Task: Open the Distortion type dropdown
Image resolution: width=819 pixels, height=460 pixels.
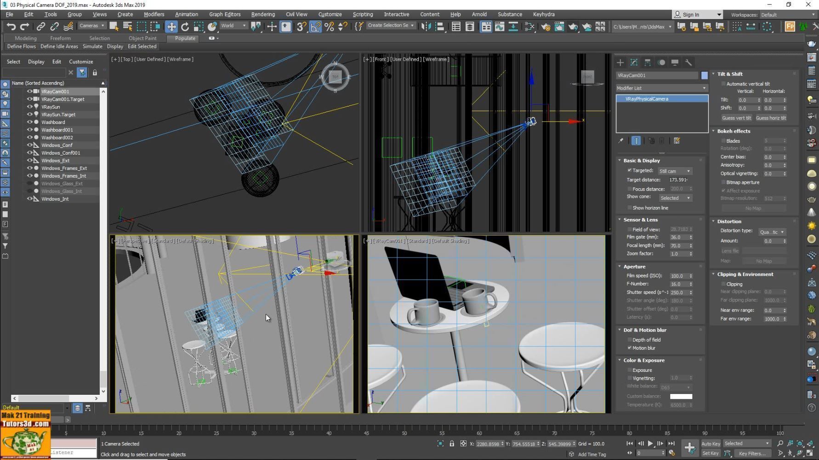Action: (772, 232)
